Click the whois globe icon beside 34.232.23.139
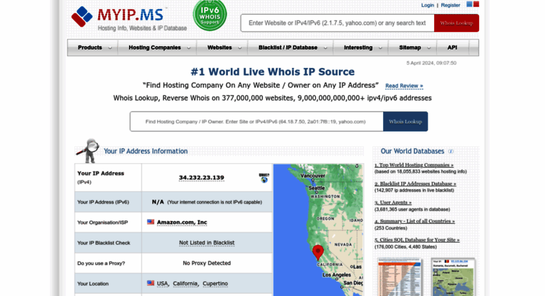545x296 pixels. point(264,178)
